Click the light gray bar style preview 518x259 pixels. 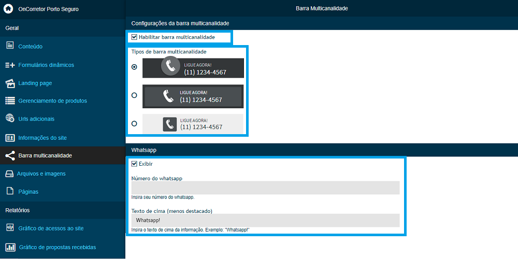coord(193,124)
